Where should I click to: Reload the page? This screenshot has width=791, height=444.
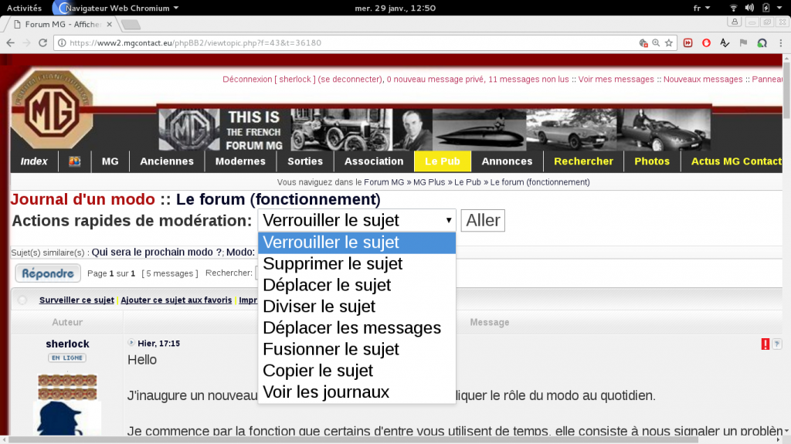click(x=43, y=43)
